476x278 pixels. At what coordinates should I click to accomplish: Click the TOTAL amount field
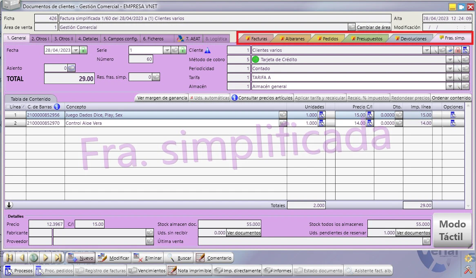(69, 79)
